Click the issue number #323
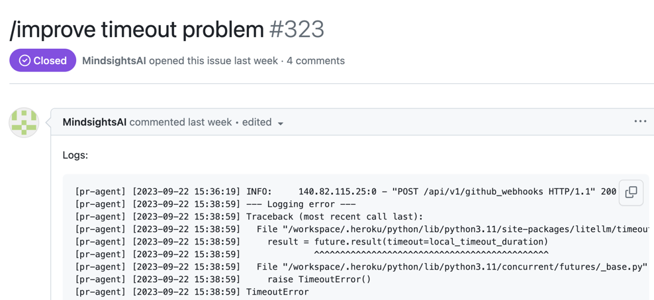Image resolution: width=654 pixels, height=300 pixels. (297, 29)
